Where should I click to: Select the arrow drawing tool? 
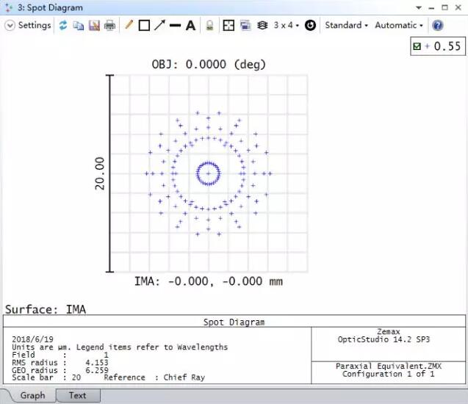[159, 25]
